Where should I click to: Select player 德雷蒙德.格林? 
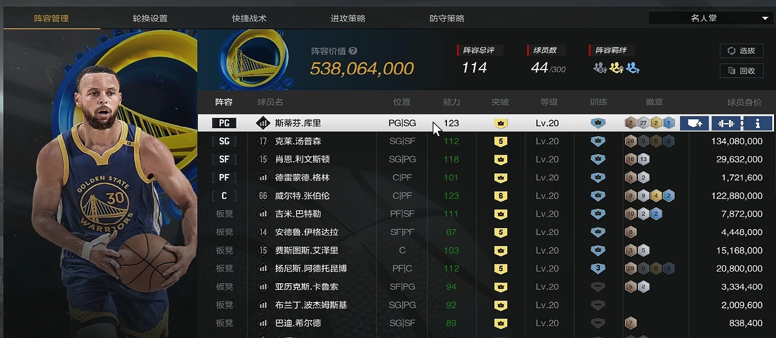pos(302,178)
